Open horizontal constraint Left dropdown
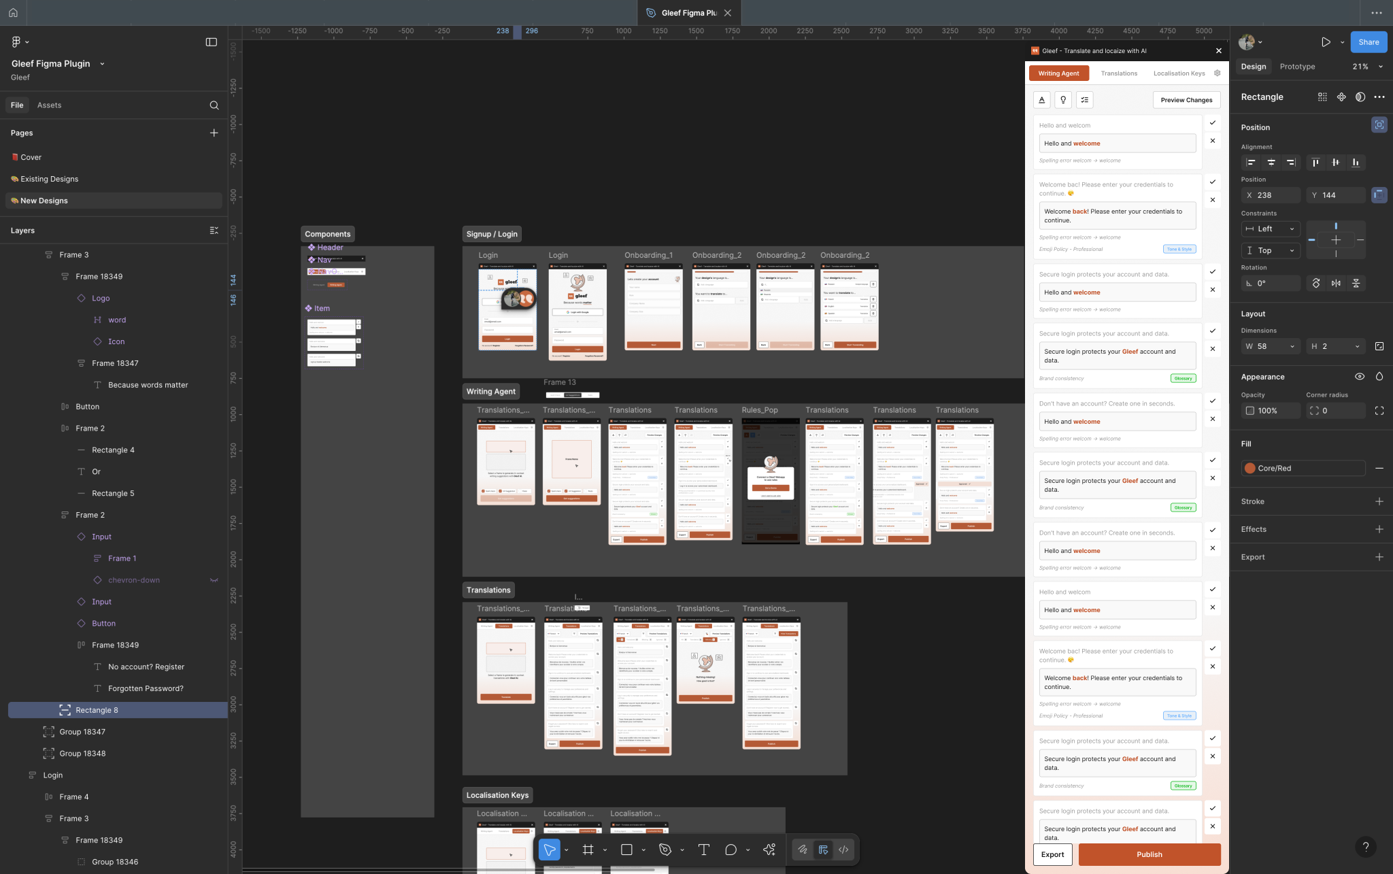The width and height of the screenshot is (1393, 874). (x=1271, y=229)
